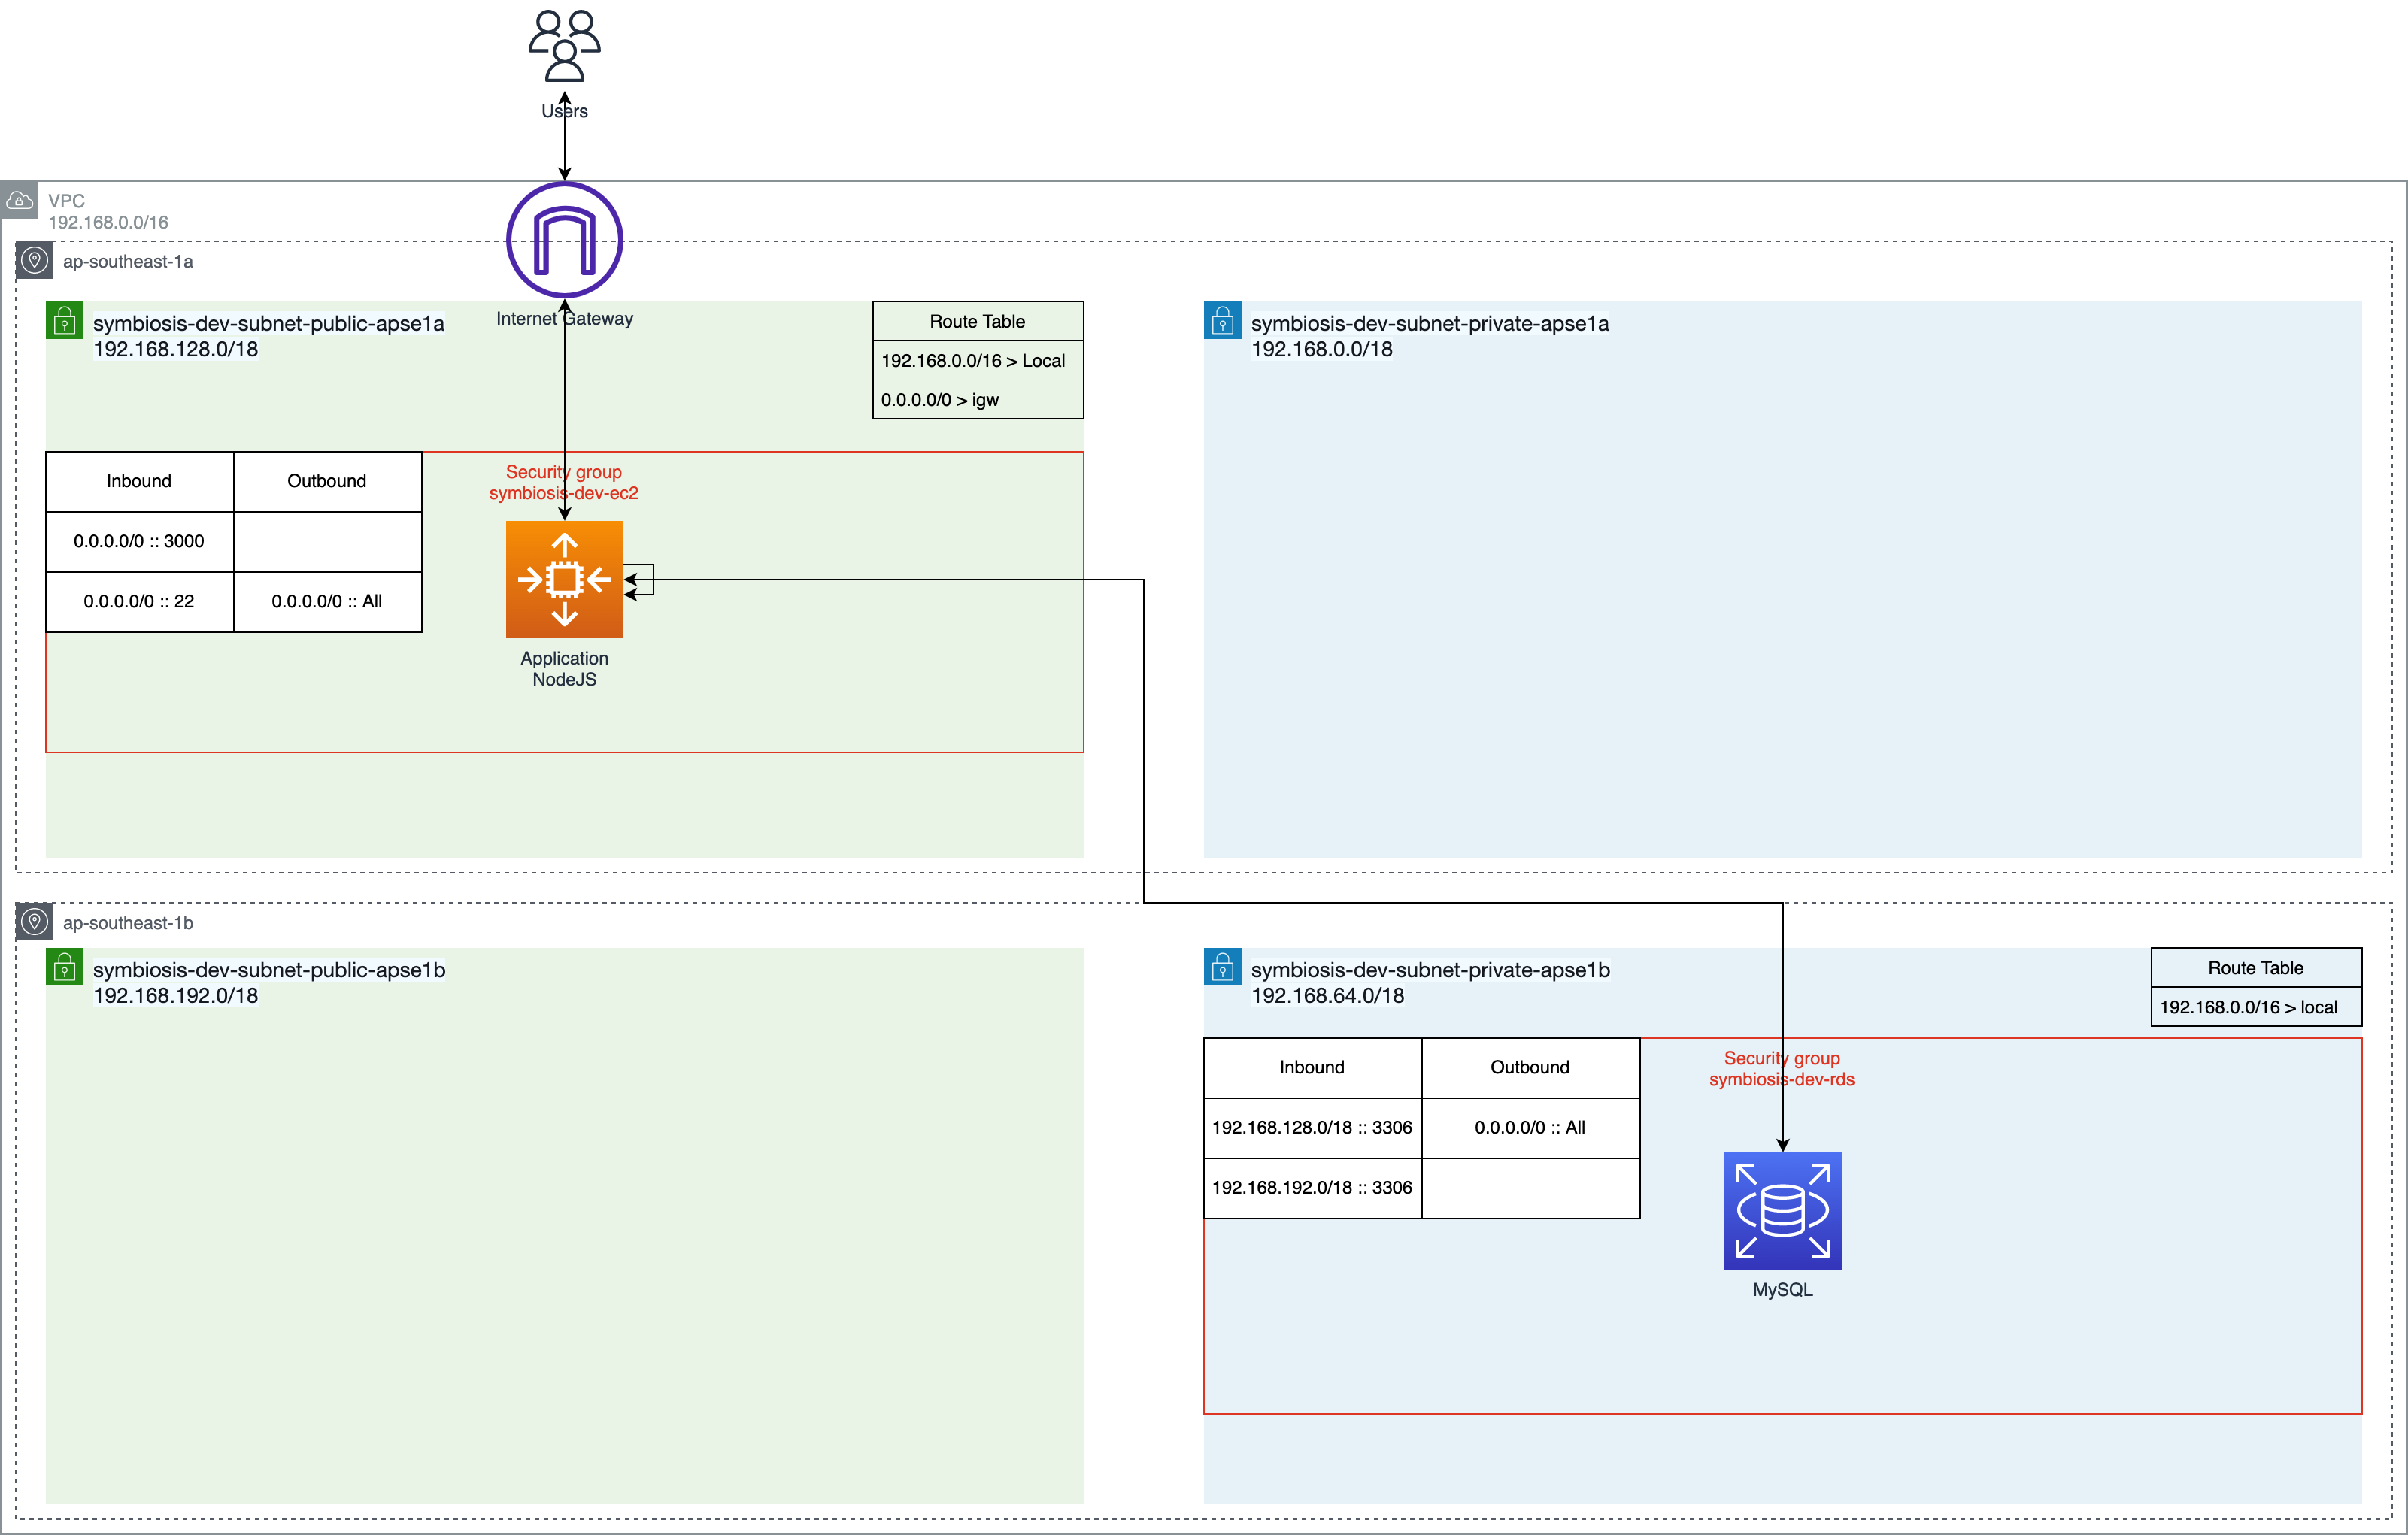2408x1535 pixels.
Task: Select the Outbound header in RDS rules table
Action: (1529, 1067)
